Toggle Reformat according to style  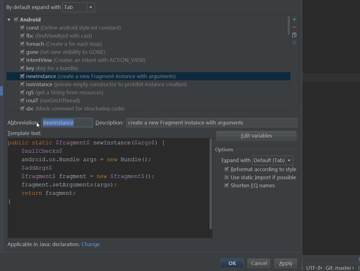pyautogui.click(x=227, y=169)
